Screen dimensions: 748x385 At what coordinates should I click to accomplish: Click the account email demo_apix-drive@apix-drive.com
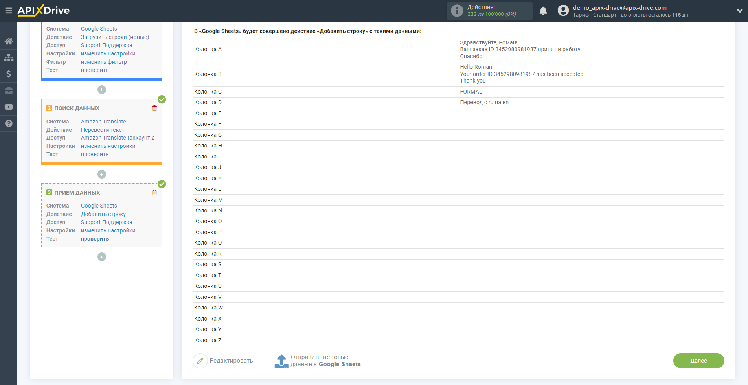[619, 7]
